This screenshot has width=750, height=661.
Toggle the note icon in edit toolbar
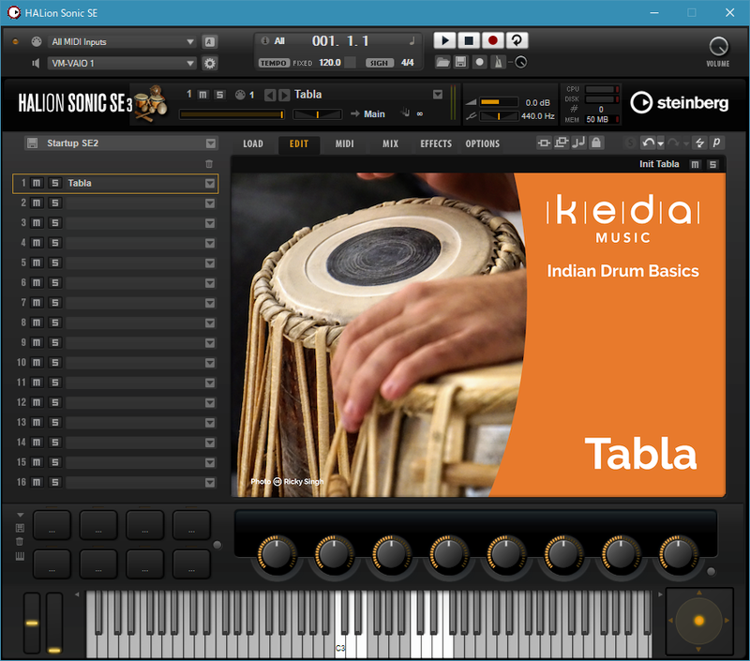pyautogui.click(x=578, y=143)
